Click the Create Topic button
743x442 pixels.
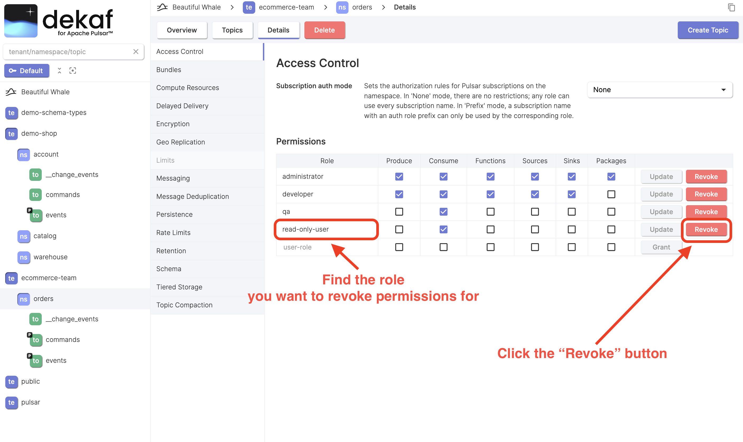point(708,30)
